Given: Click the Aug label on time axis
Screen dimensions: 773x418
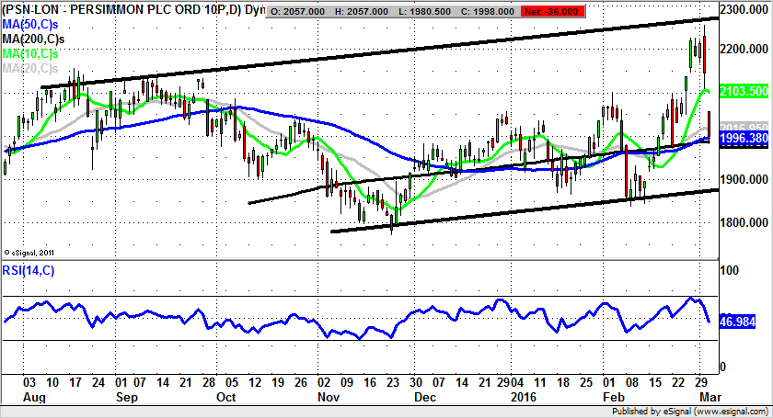Looking at the screenshot, I should coord(32,397).
